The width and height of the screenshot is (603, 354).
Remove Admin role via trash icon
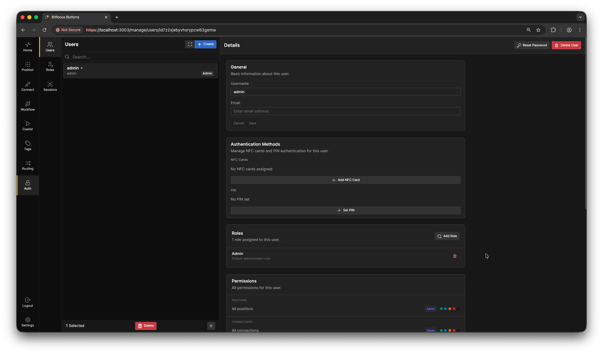[x=455, y=256]
